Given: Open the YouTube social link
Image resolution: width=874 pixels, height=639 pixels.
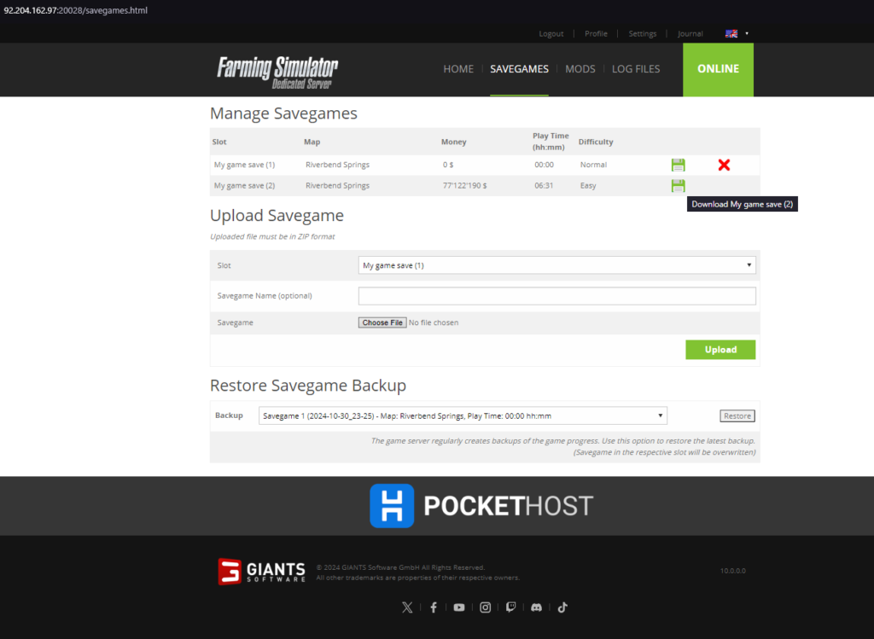Looking at the screenshot, I should [458, 607].
